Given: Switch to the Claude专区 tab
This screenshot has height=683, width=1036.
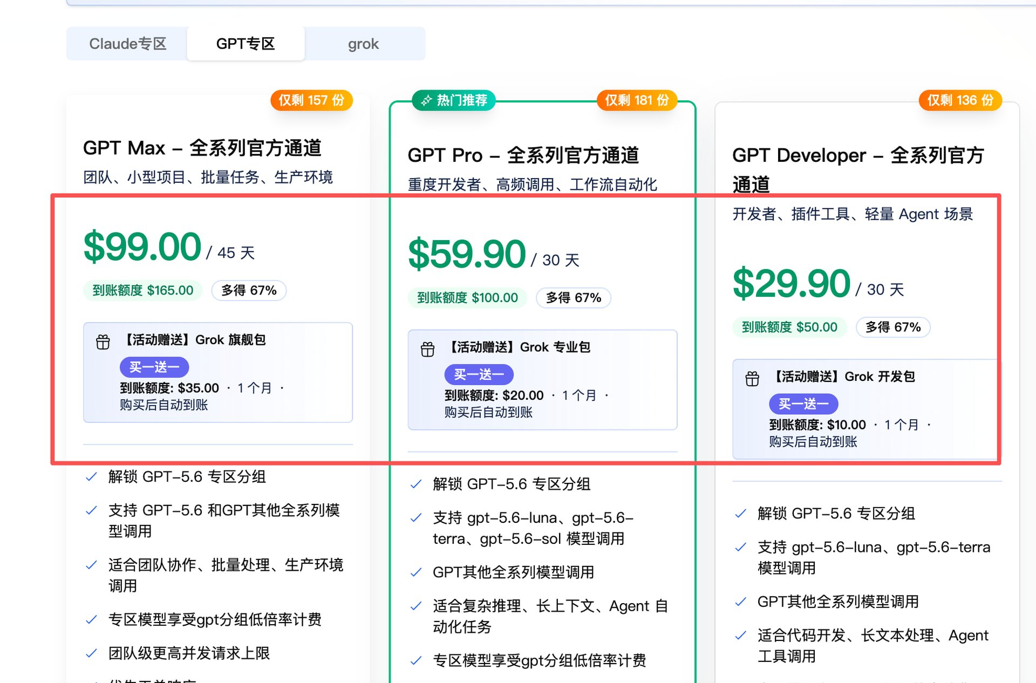Looking at the screenshot, I should tap(127, 44).
